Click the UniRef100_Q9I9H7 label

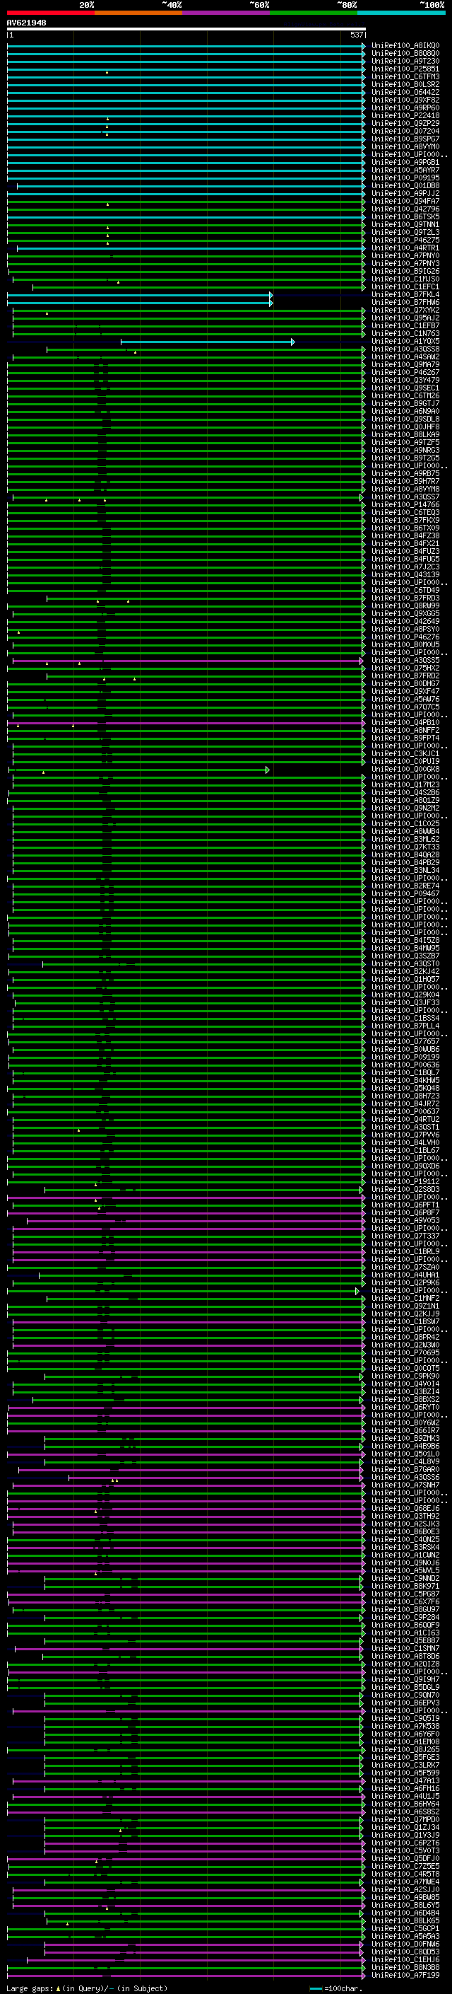coord(405,1680)
